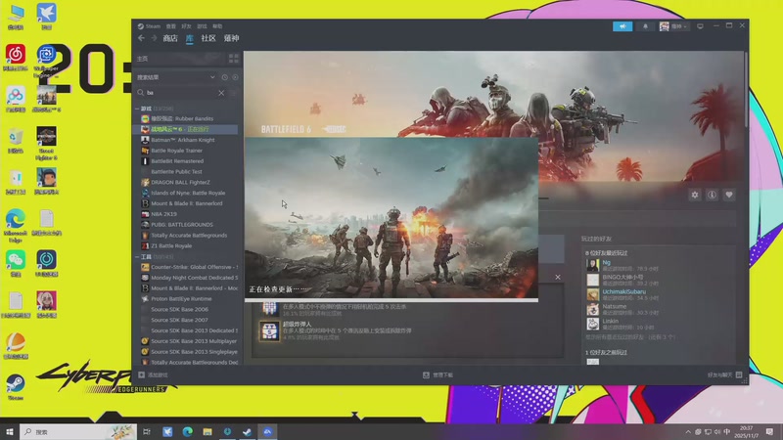Collapse the 游戏 games category
Viewport: 783px width, 440px height.
point(138,109)
